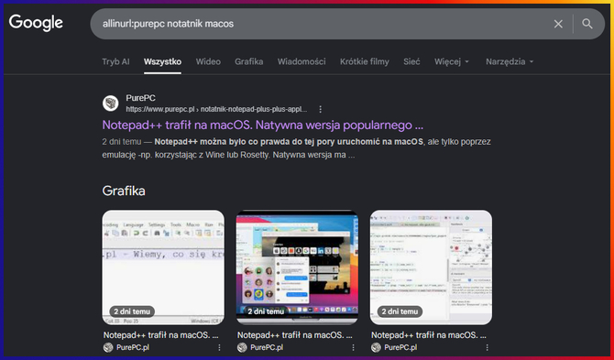The height and width of the screenshot is (360, 614).
Task: Open Krótkie filmy tab
Action: [365, 61]
